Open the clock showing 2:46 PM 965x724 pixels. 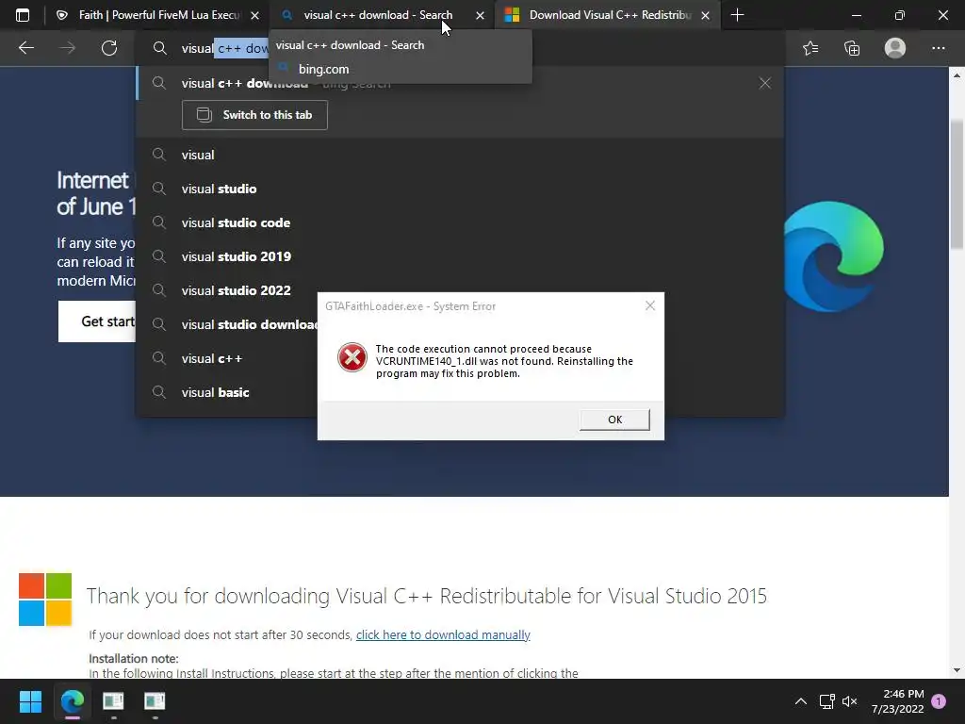(x=897, y=701)
